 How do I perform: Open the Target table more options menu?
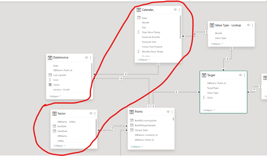(x=244, y=75)
